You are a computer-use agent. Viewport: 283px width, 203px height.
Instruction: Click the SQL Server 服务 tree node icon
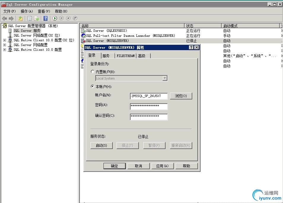tap(10, 31)
